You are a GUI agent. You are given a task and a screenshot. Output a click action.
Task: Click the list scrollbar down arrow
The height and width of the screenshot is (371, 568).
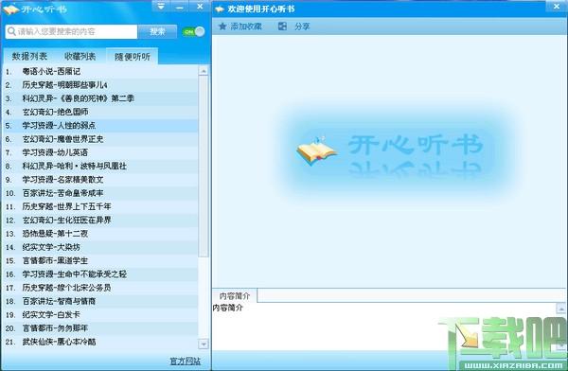click(204, 344)
